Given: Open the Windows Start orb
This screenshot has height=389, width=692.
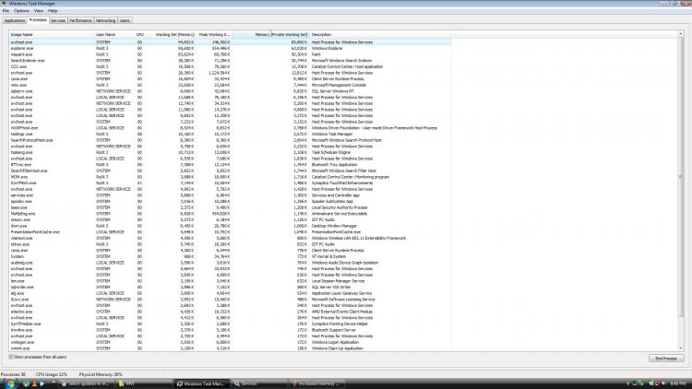Looking at the screenshot, I should point(9,383).
